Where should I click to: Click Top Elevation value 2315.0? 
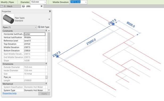tap(35, 44)
